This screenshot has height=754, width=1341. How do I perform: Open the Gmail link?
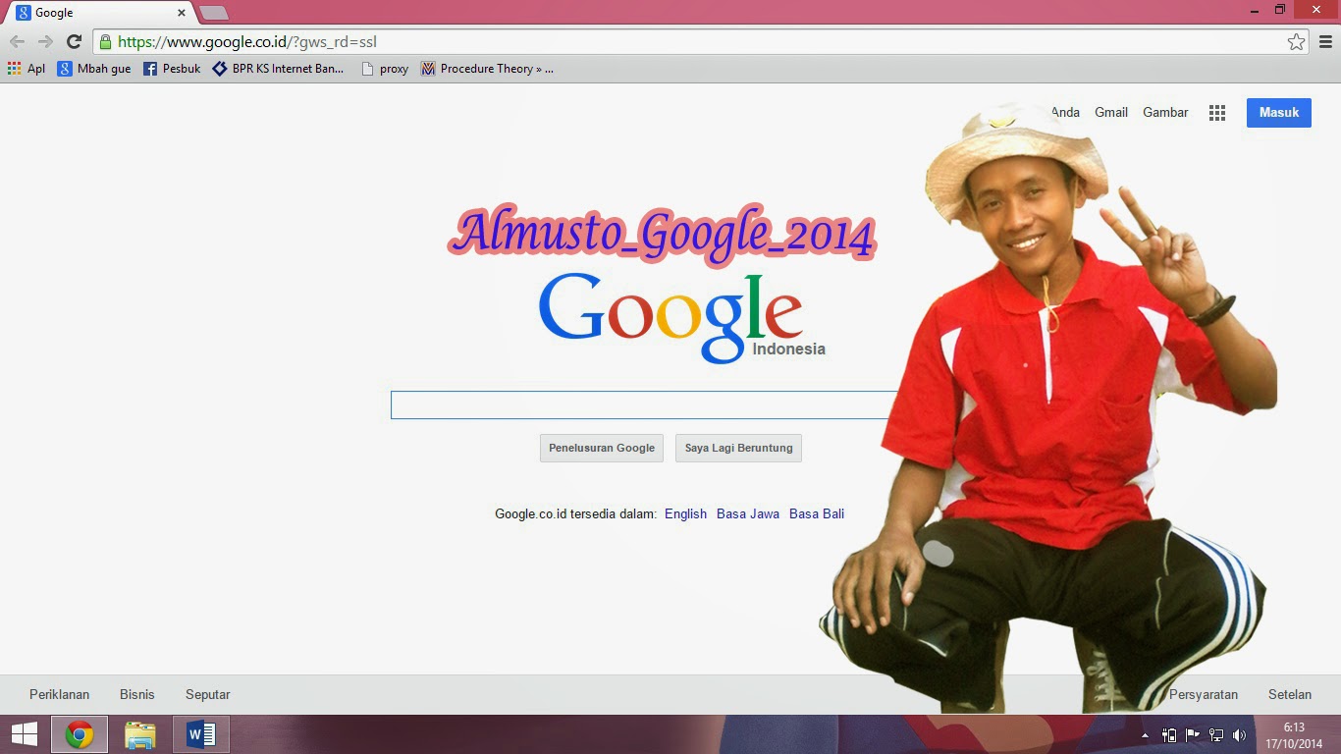click(1111, 112)
